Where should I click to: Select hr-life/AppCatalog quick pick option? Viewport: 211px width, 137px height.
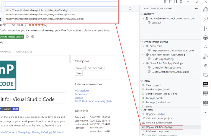tap(61, 14)
